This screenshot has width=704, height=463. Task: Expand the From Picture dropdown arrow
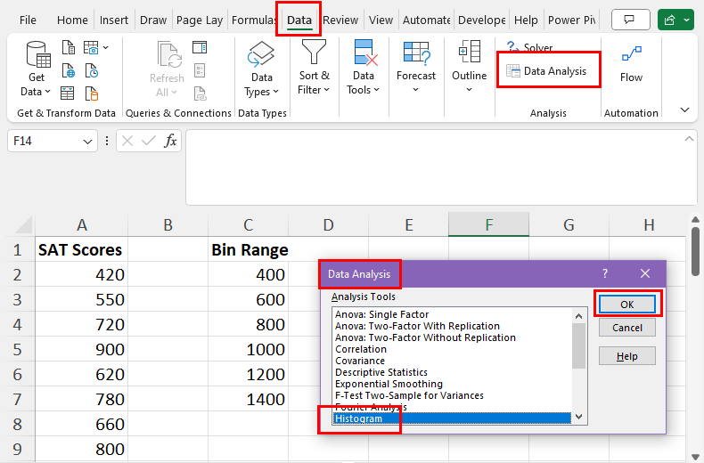105,47
